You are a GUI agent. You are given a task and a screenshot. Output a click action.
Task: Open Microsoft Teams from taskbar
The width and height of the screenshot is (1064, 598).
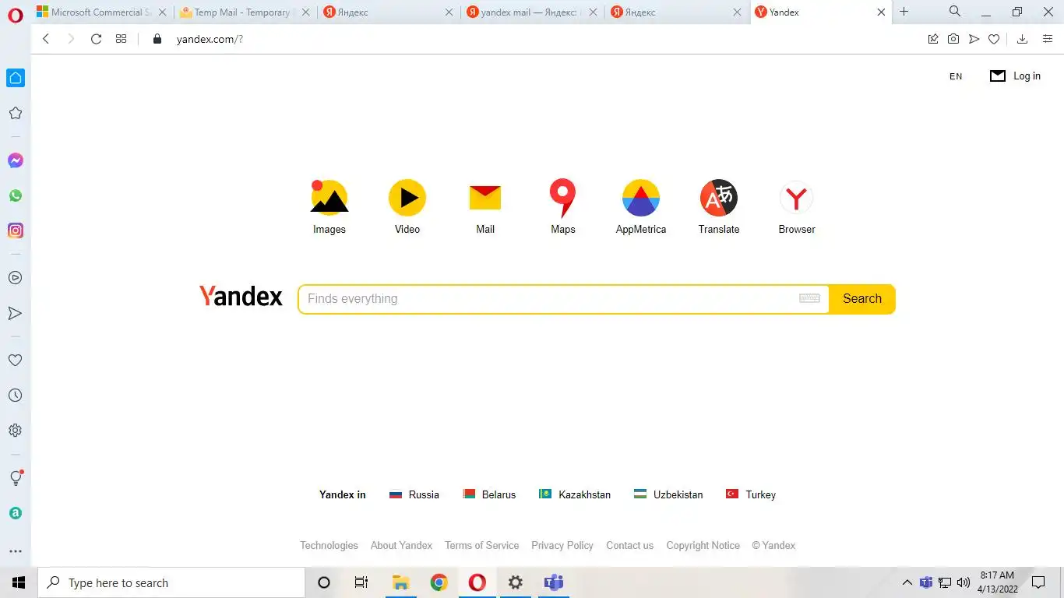[554, 582]
